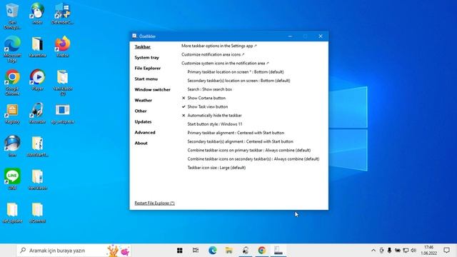Change Secondary taskbar(s) location on screen setting

[x=238, y=81]
